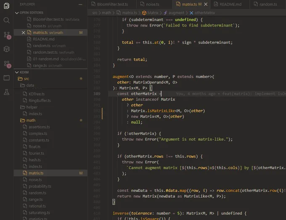Click math breadcrumb segment

pyautogui.click(x=106, y=13)
